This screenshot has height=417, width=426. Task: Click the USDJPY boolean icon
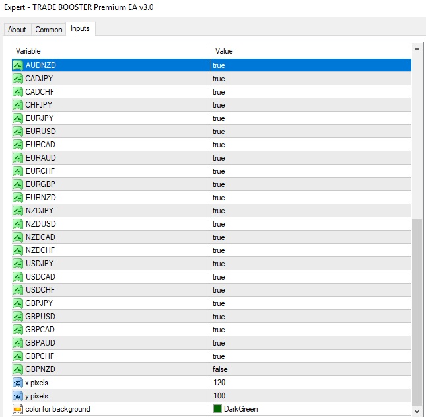[18, 264]
